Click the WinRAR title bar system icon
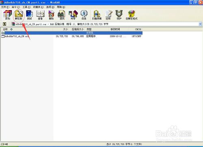This screenshot has width=203, height=147. point(2,2)
